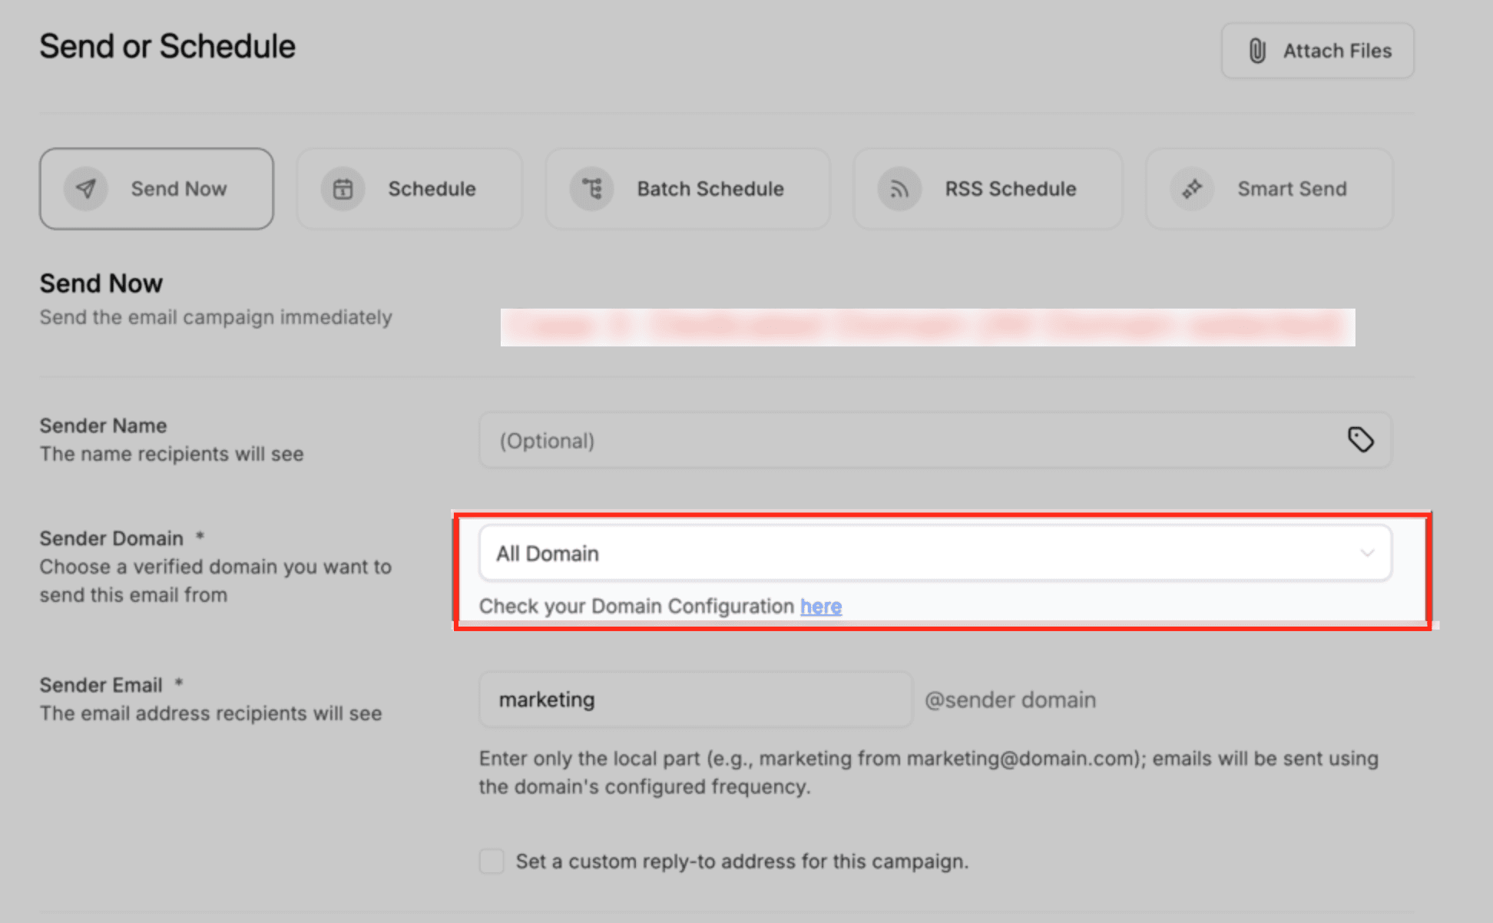Viewport: 1493px width, 923px height.
Task: Click the paper plane Send Now icon
Action: click(x=86, y=189)
